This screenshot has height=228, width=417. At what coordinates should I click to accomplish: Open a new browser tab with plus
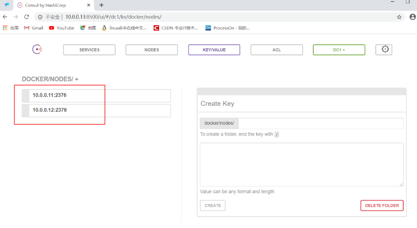(101, 5)
